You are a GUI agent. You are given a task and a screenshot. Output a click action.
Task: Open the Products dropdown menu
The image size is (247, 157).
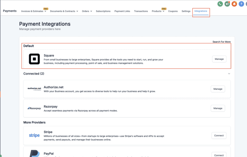[158, 11]
